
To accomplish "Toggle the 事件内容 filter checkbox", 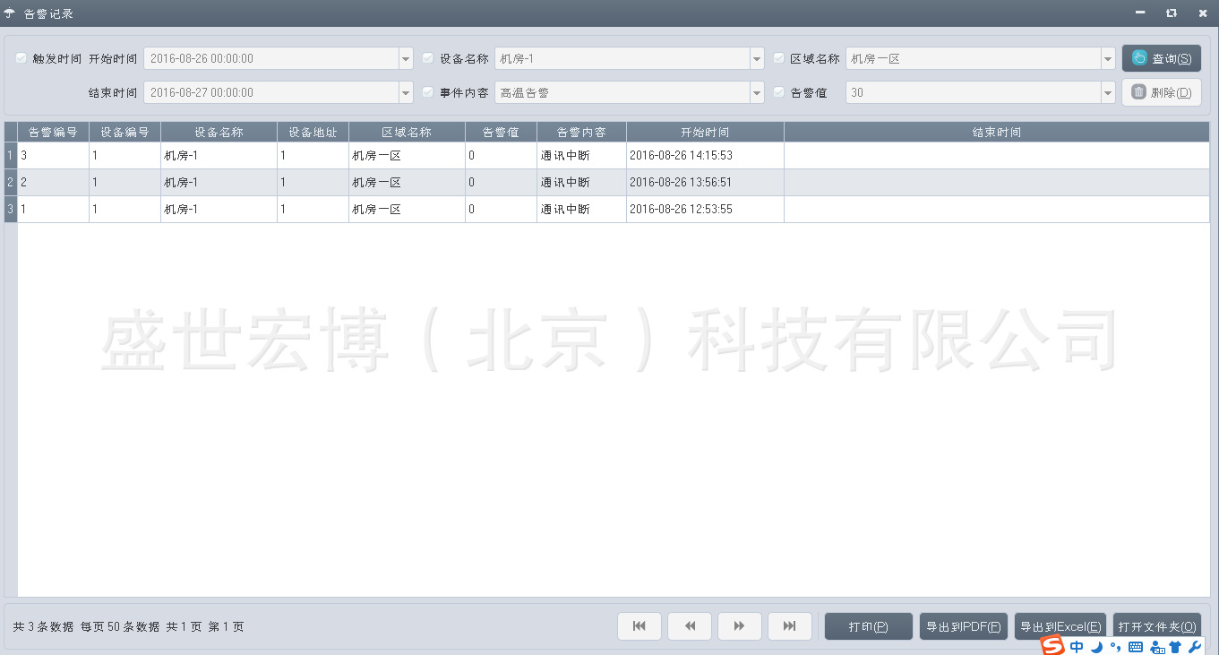I will [x=428, y=92].
